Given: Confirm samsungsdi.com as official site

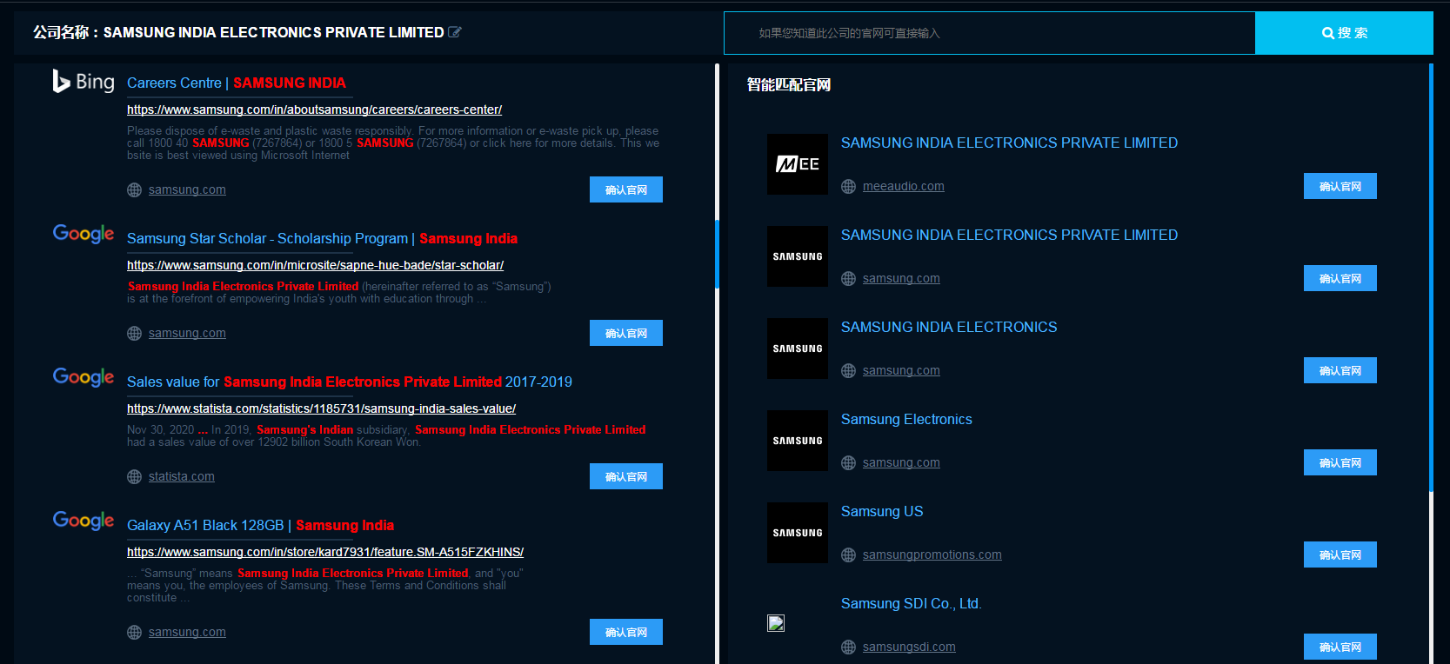Looking at the screenshot, I should (x=1340, y=647).
